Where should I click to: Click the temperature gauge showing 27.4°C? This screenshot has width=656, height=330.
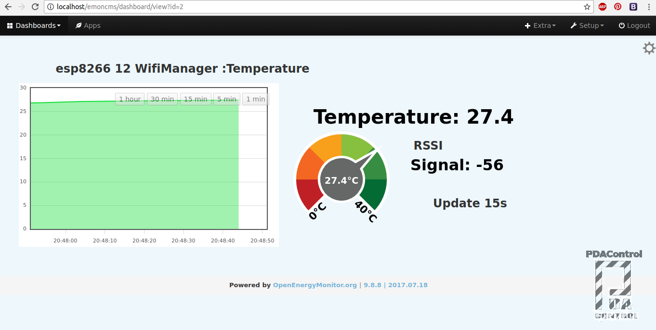coord(341,179)
